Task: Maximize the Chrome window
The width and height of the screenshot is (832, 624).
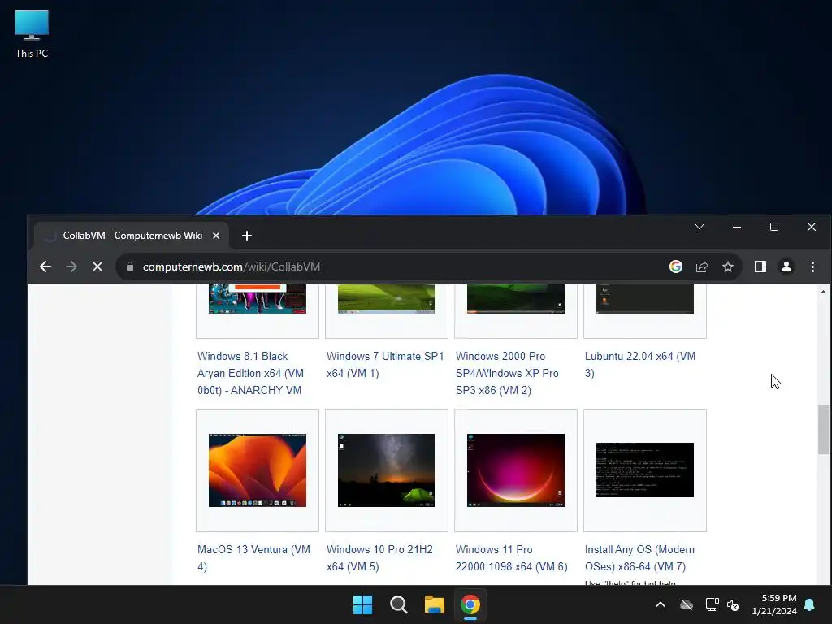Action: [774, 227]
